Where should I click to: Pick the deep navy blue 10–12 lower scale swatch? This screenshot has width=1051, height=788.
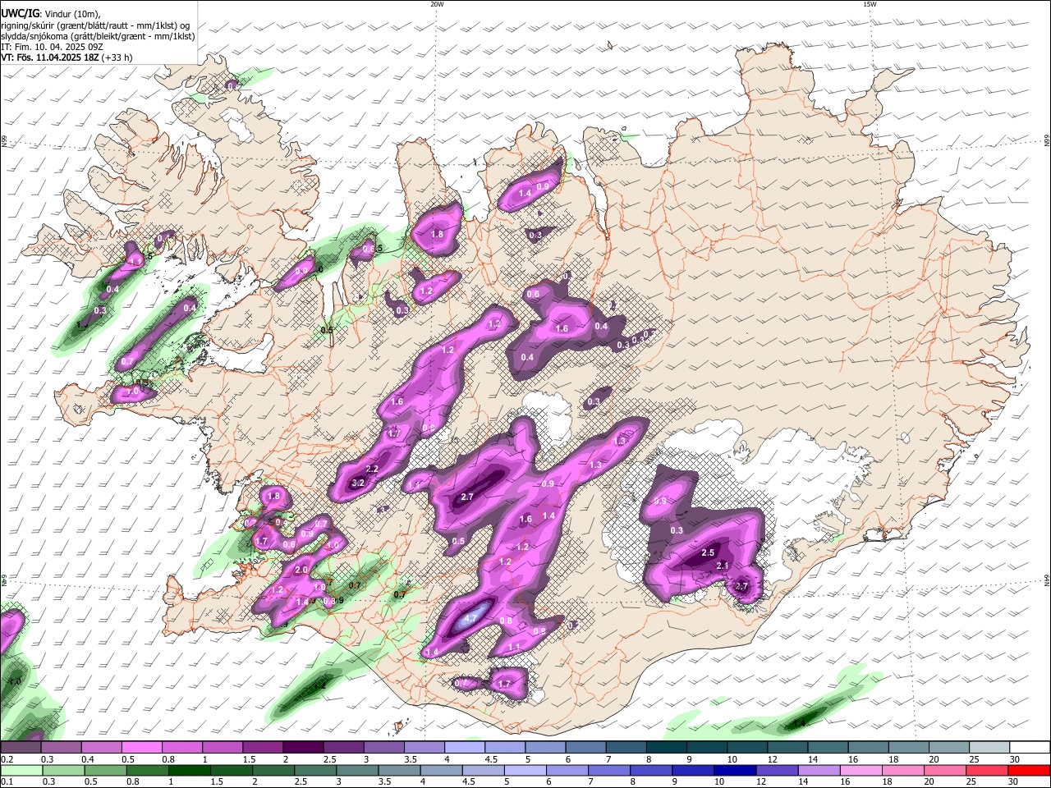[x=735, y=770]
